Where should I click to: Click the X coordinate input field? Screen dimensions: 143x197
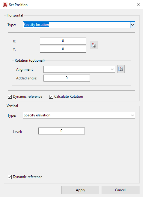(63, 41)
